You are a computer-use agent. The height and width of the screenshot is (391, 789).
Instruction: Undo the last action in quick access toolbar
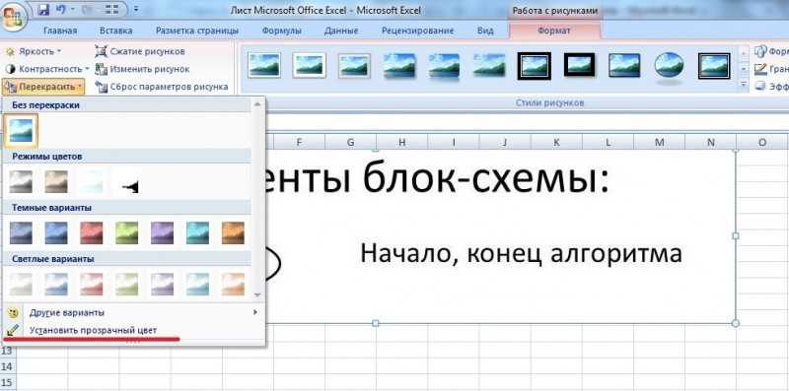click(61, 9)
